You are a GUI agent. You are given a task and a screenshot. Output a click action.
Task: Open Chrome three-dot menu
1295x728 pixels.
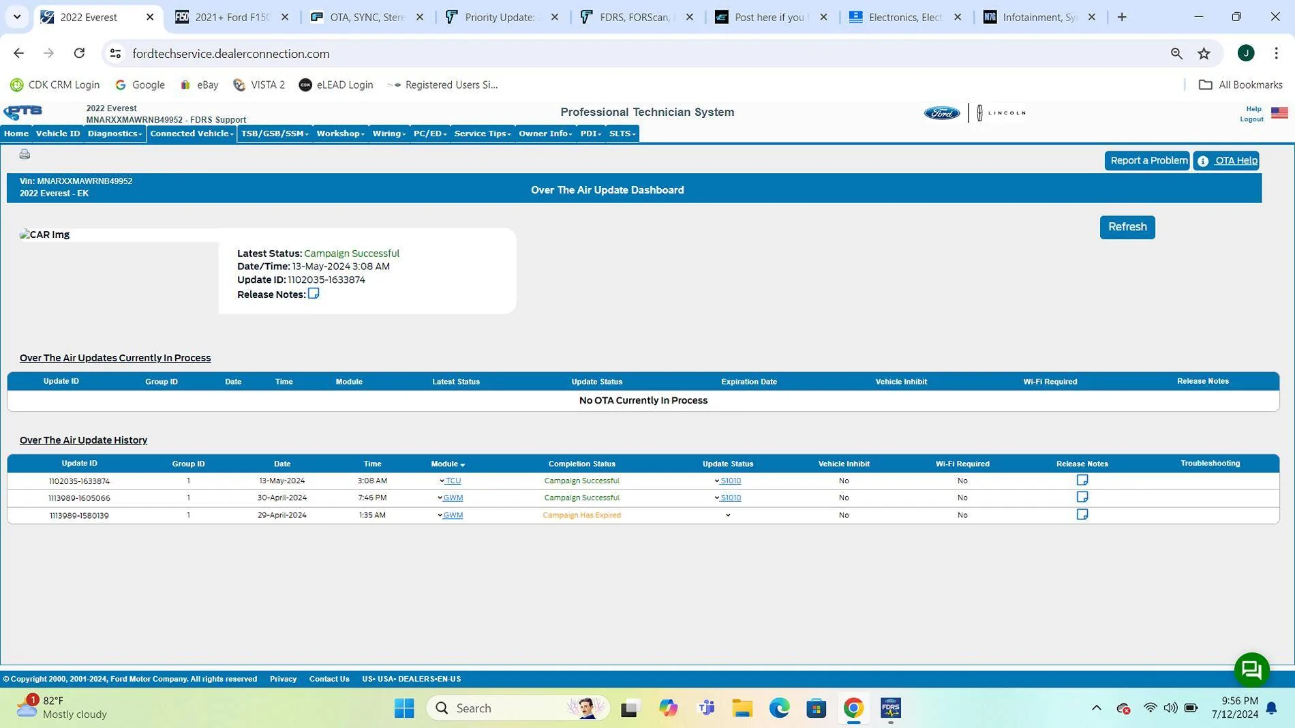(x=1277, y=53)
